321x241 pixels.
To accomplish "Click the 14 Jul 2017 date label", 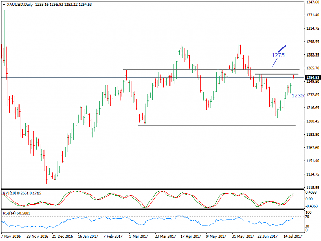I will click(x=292, y=236).
